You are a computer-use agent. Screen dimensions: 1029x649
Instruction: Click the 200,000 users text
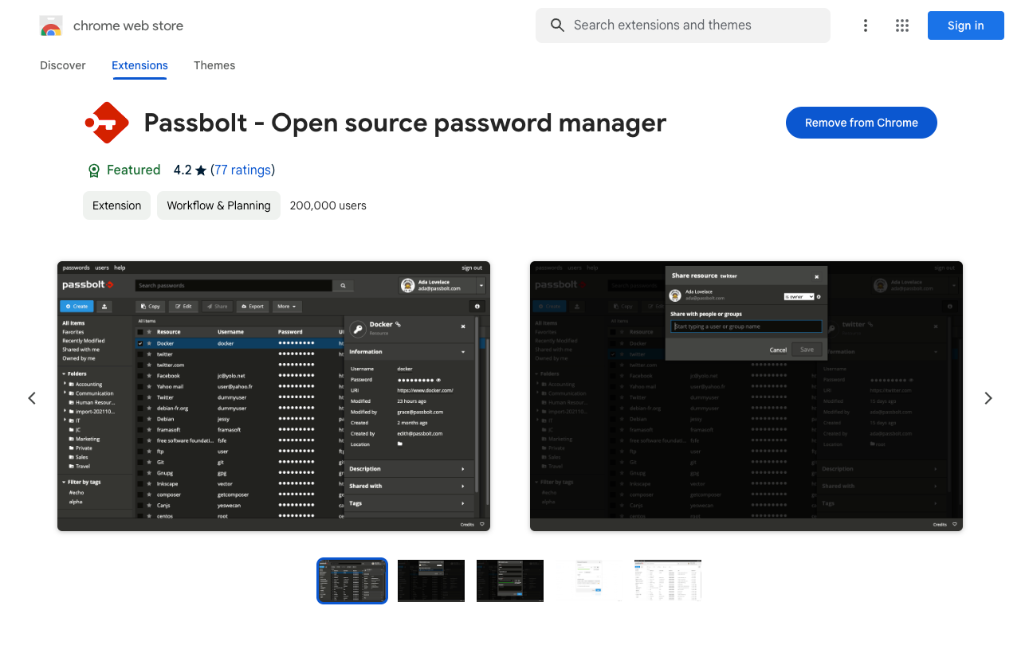[328, 205]
